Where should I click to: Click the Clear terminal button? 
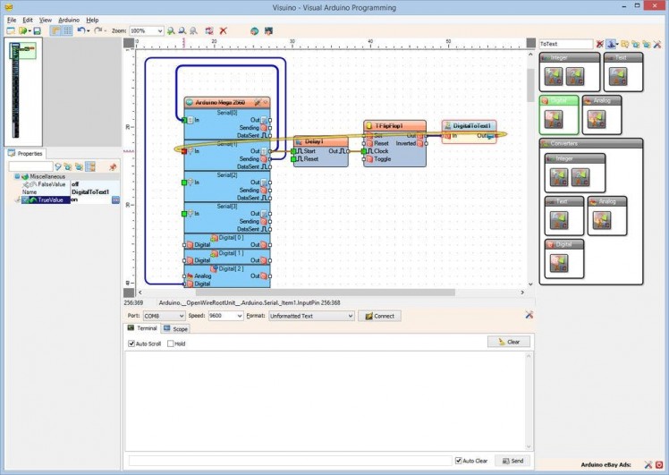pos(509,342)
